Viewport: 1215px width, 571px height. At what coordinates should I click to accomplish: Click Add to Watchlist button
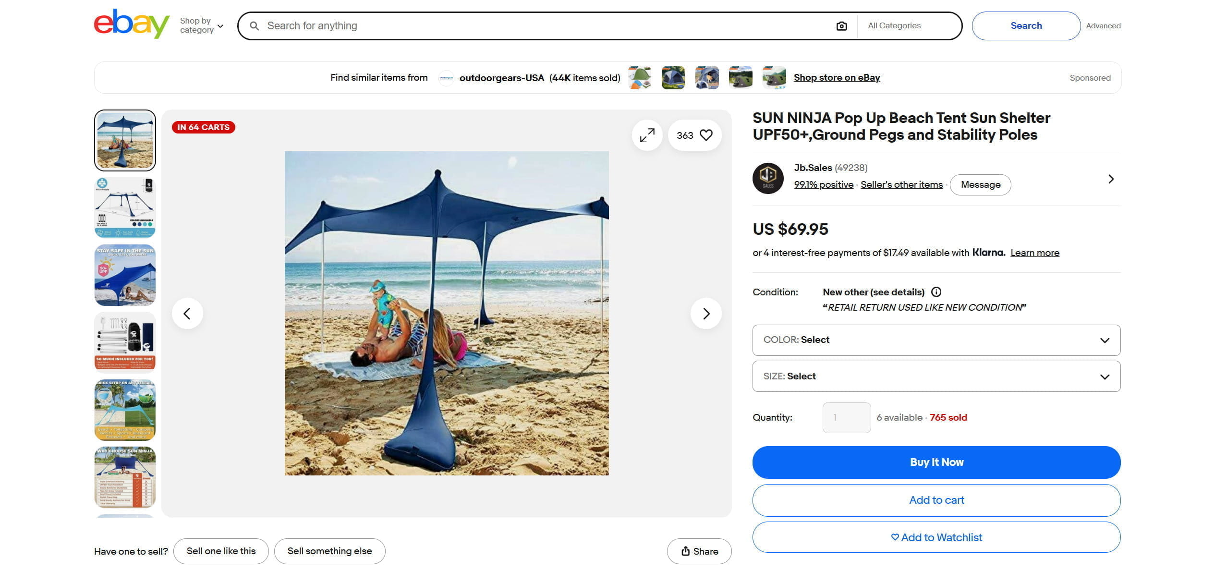point(936,537)
